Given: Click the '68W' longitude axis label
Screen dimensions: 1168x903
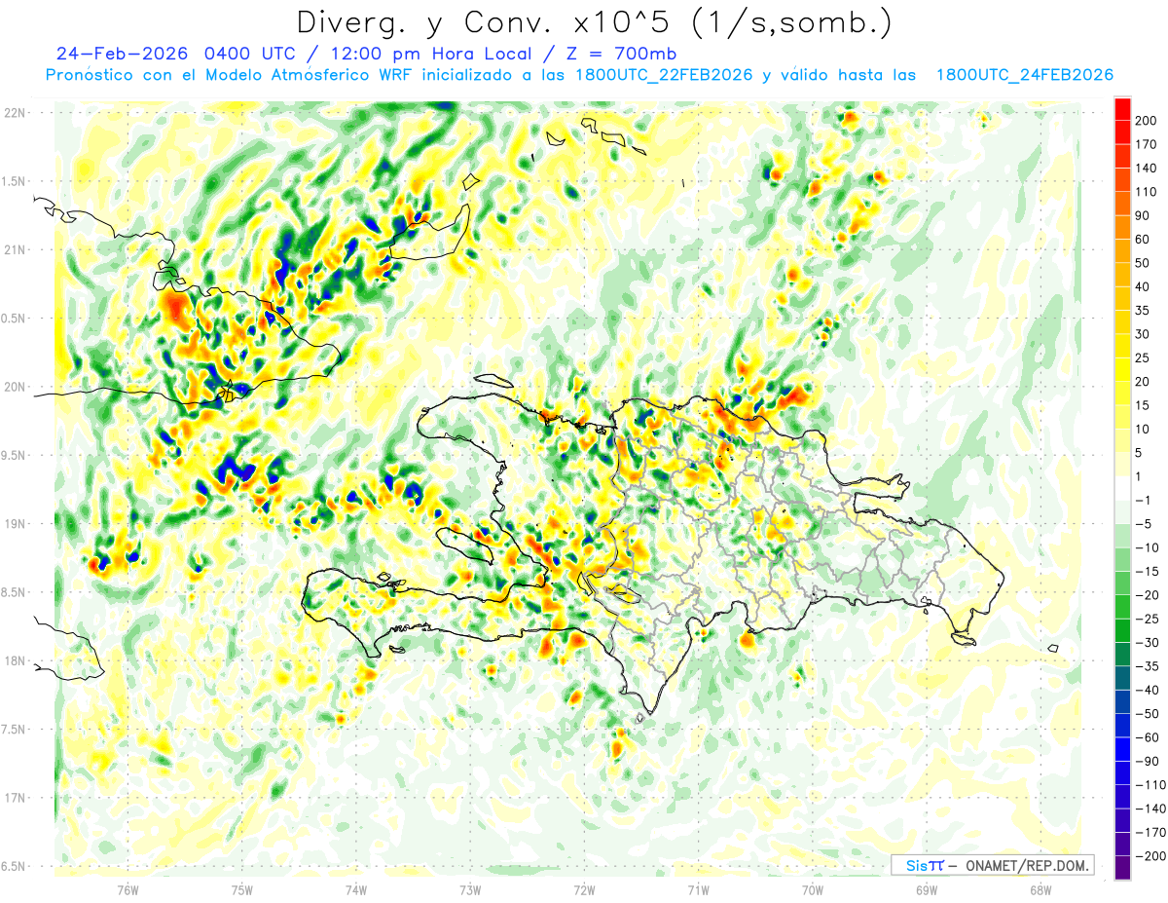Looking at the screenshot, I should pyautogui.click(x=1040, y=889).
